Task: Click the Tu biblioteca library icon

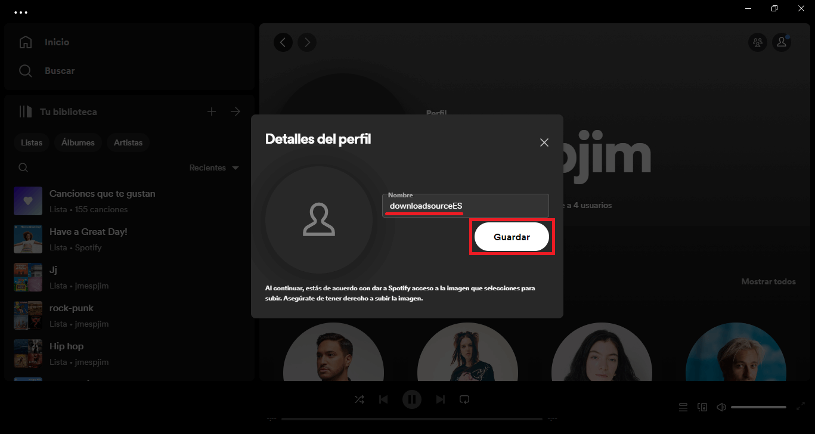Action: pos(25,111)
